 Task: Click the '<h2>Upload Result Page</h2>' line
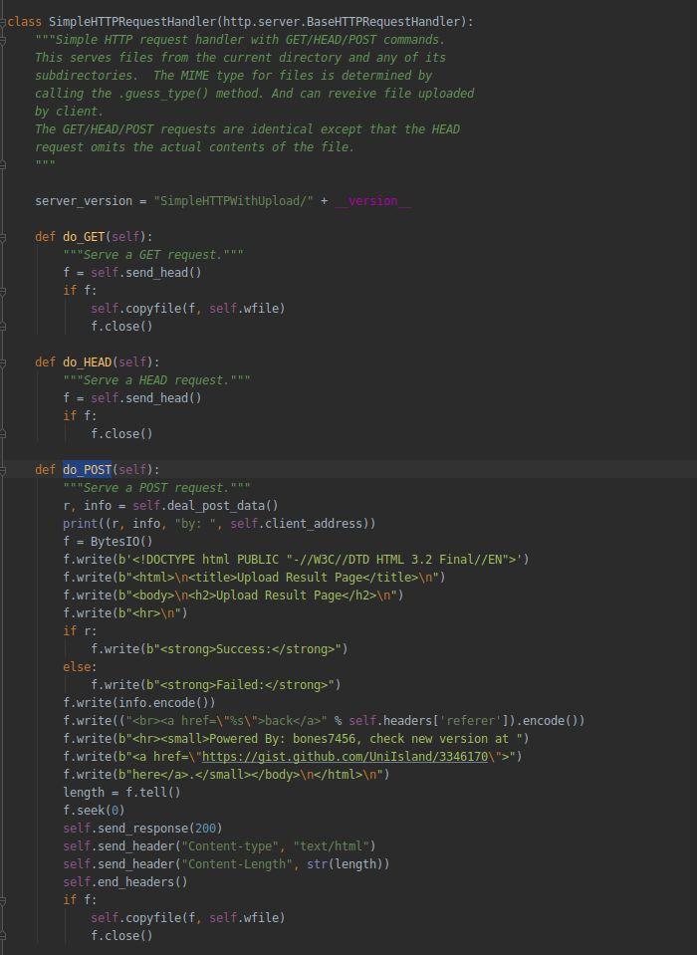coord(233,596)
